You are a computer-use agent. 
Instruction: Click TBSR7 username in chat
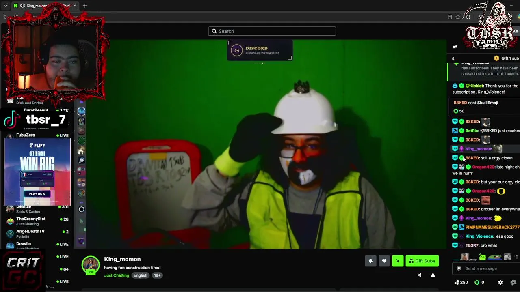tap(472, 245)
